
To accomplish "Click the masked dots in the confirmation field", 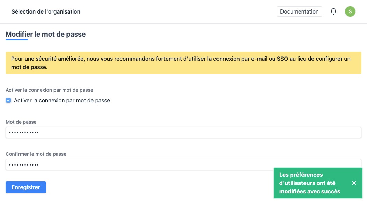I will coord(24,165).
